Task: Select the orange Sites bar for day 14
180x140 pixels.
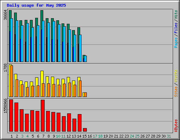Action: (80, 89)
